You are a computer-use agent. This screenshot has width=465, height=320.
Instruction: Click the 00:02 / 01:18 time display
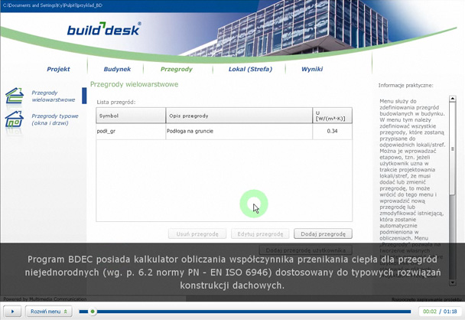pos(440,312)
